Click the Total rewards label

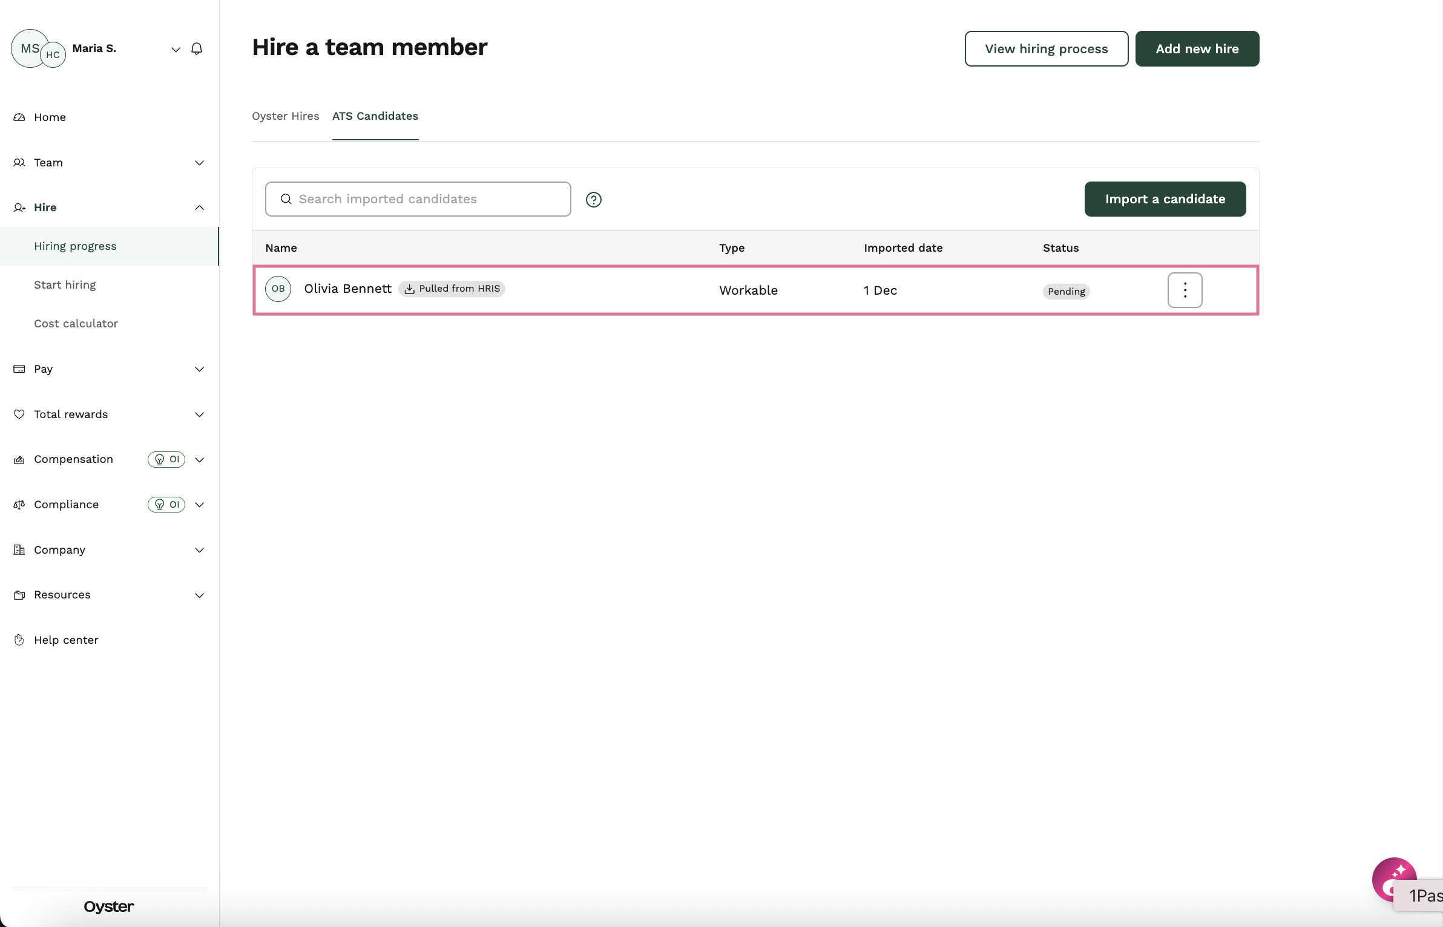tap(71, 414)
